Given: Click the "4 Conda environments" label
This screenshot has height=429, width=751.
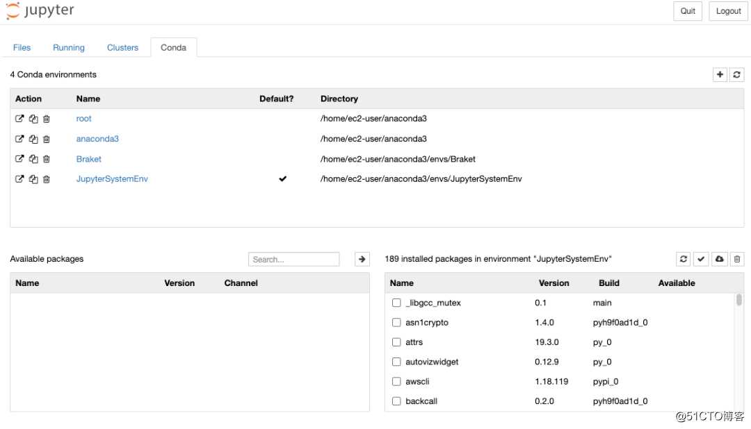Looking at the screenshot, I should pyautogui.click(x=53, y=74).
